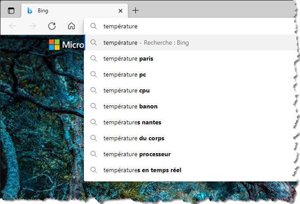Screen dimensions: 300x204
Task: Click the Bing favicon on the tab
Action: (30, 10)
